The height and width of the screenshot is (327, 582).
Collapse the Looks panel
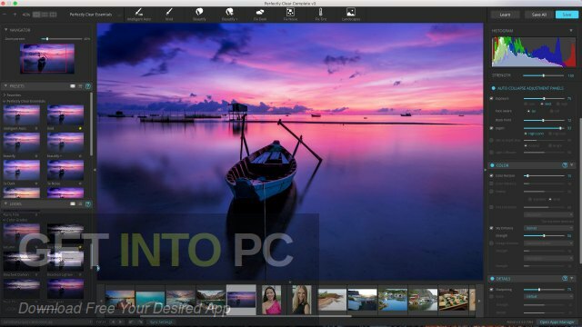pyautogui.click(x=6, y=203)
